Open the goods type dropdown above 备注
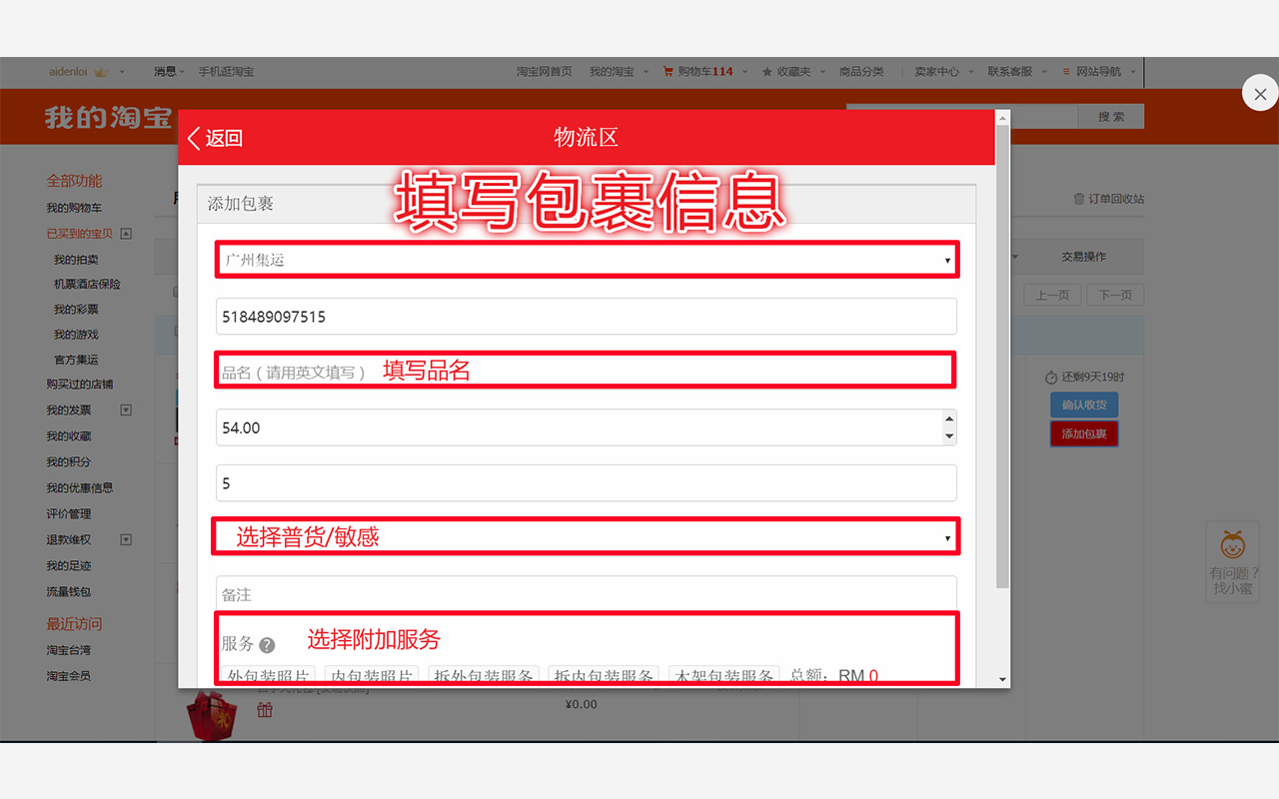1279x799 pixels. pyautogui.click(x=586, y=537)
